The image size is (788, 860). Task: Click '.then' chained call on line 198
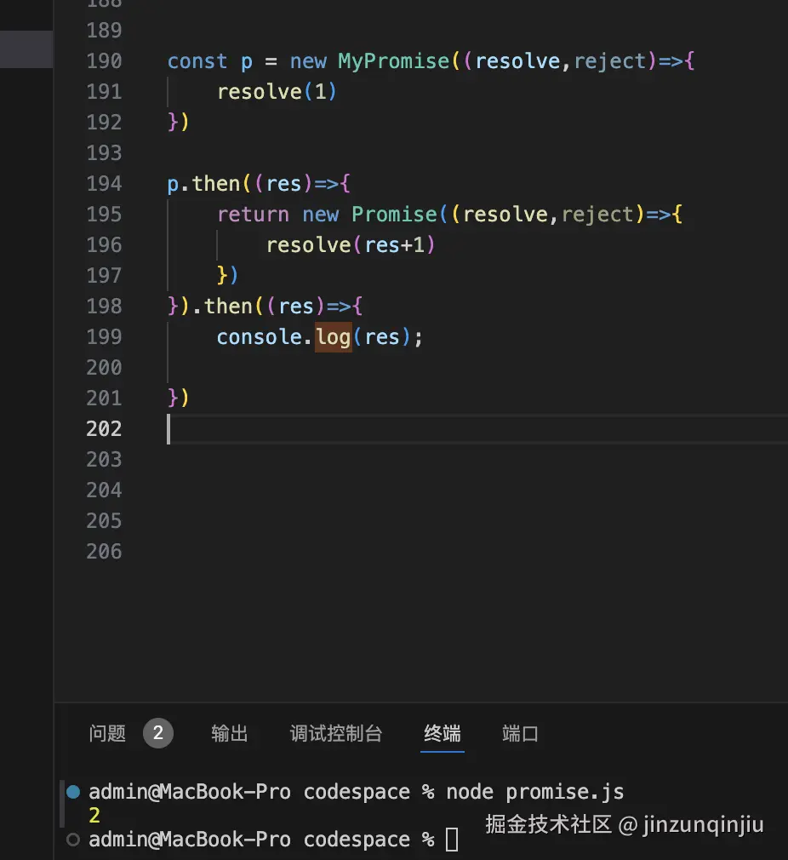click(x=222, y=306)
